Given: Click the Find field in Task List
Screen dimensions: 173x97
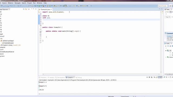Looking at the screenshot, I should (168, 17).
